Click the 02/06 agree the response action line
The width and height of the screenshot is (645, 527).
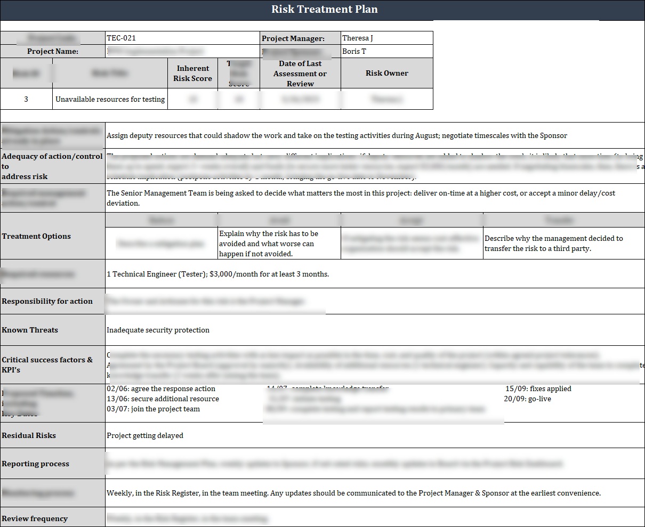(x=161, y=388)
